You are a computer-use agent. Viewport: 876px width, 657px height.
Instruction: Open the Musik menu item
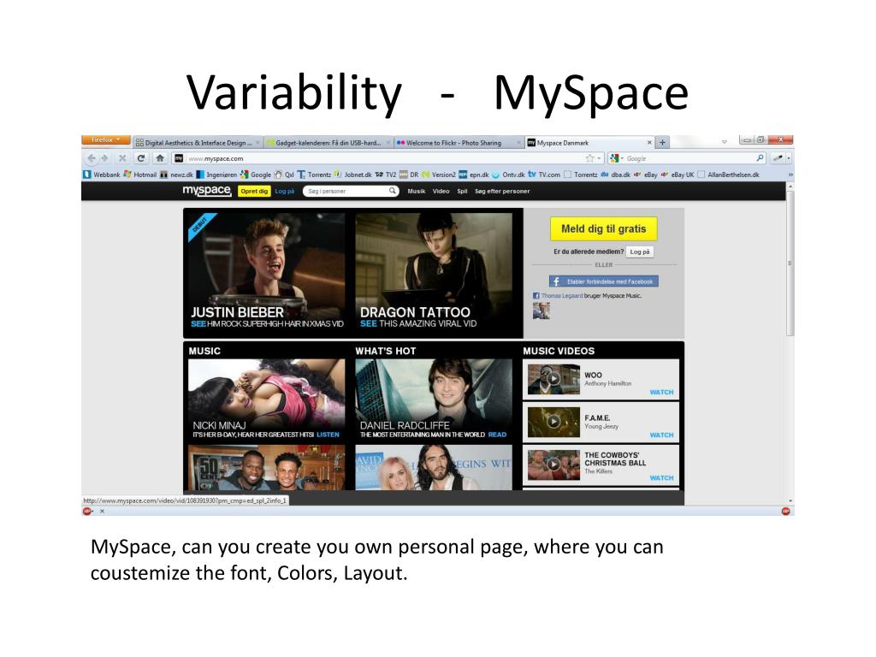point(417,191)
